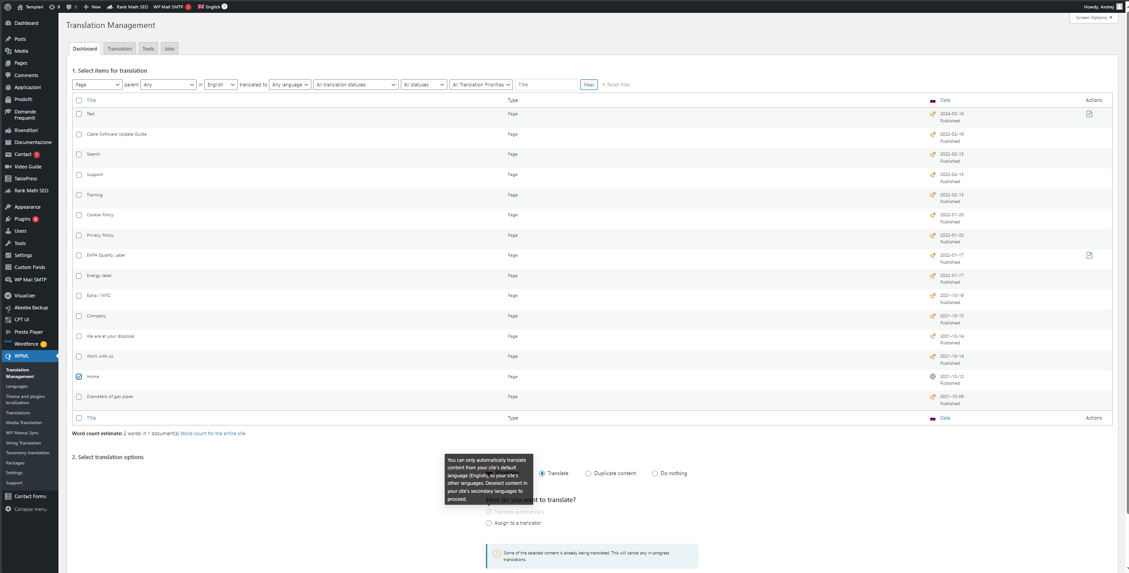The height and width of the screenshot is (573, 1129).
Task: Open the Any language dropdown
Action: tap(290, 85)
